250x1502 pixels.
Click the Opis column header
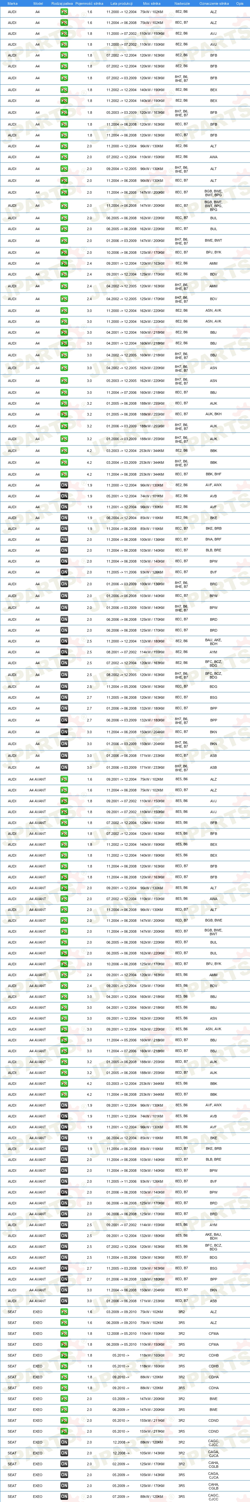click(239, 4)
